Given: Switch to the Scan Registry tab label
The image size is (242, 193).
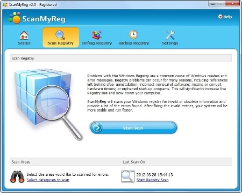Looking at the screenshot, I should (x=60, y=43).
